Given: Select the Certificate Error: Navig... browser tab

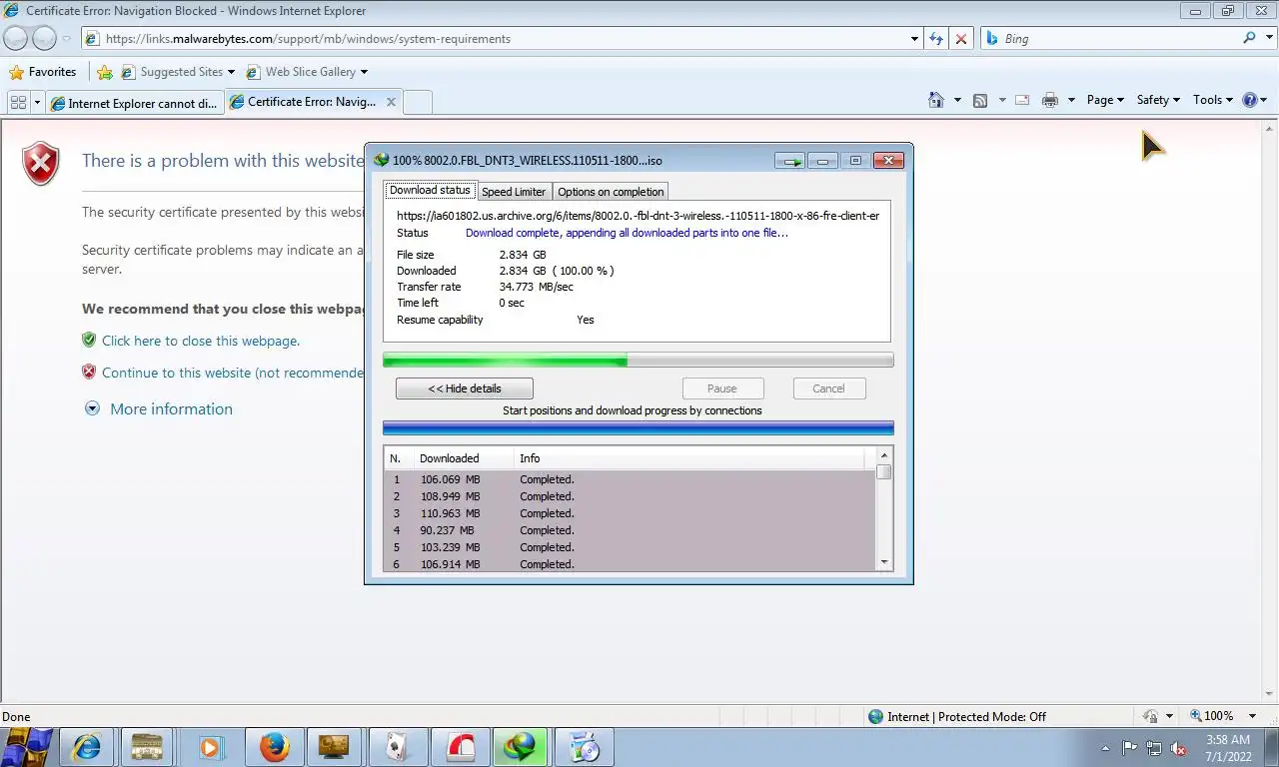Looking at the screenshot, I should 303,102.
